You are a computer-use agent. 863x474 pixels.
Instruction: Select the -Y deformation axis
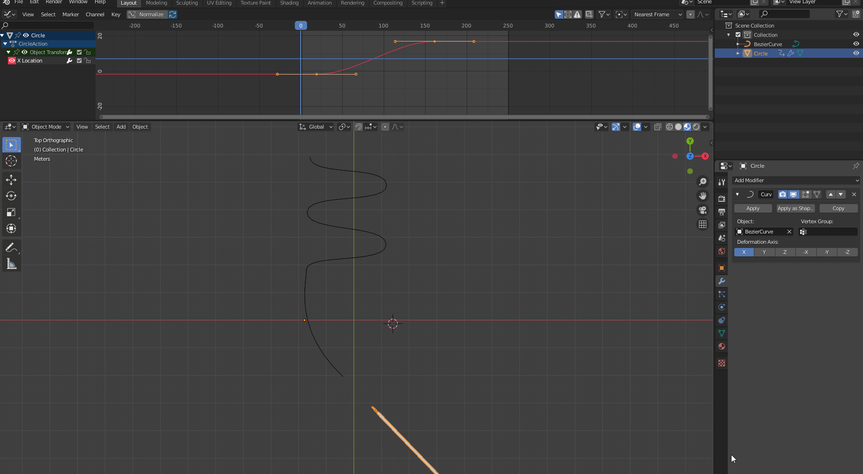tap(827, 252)
